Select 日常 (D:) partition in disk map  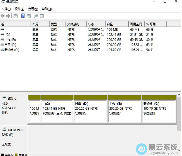(x=90, y=111)
